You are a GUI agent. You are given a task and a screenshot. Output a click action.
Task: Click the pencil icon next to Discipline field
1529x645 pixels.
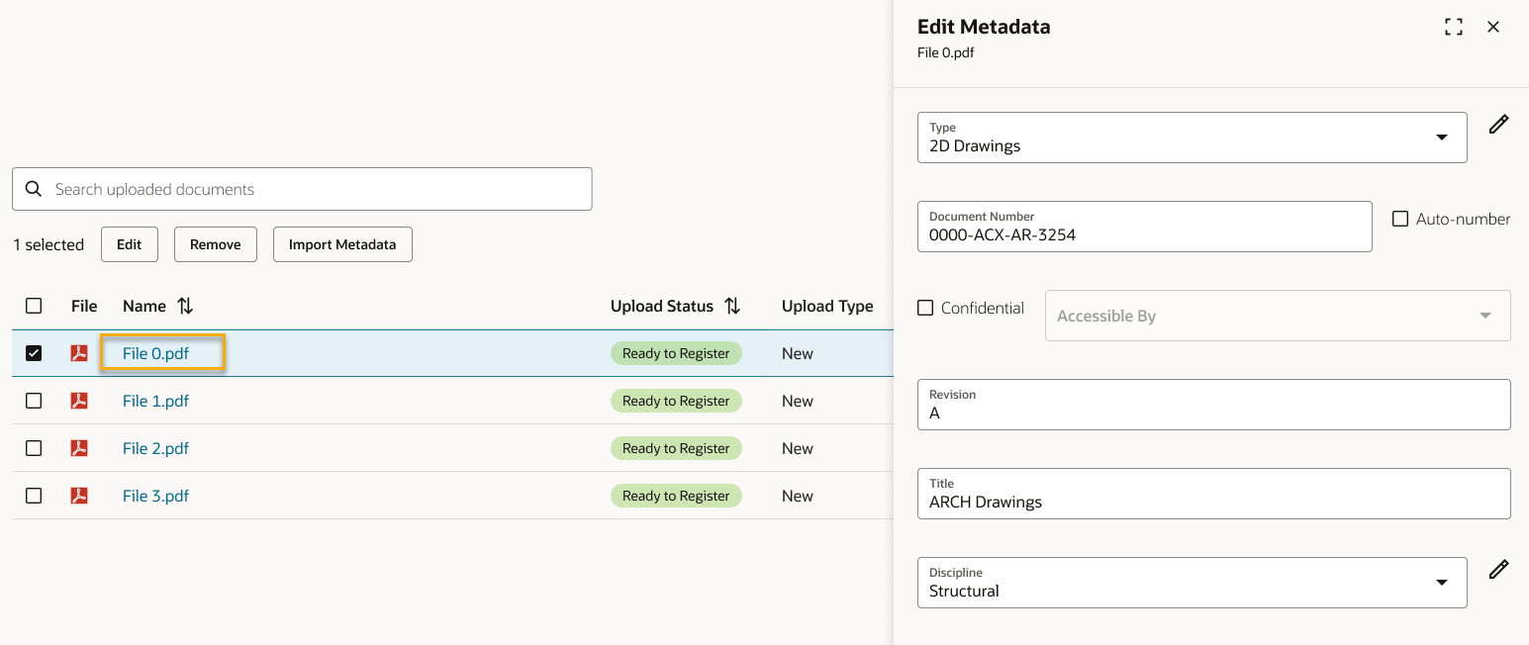pyautogui.click(x=1498, y=570)
